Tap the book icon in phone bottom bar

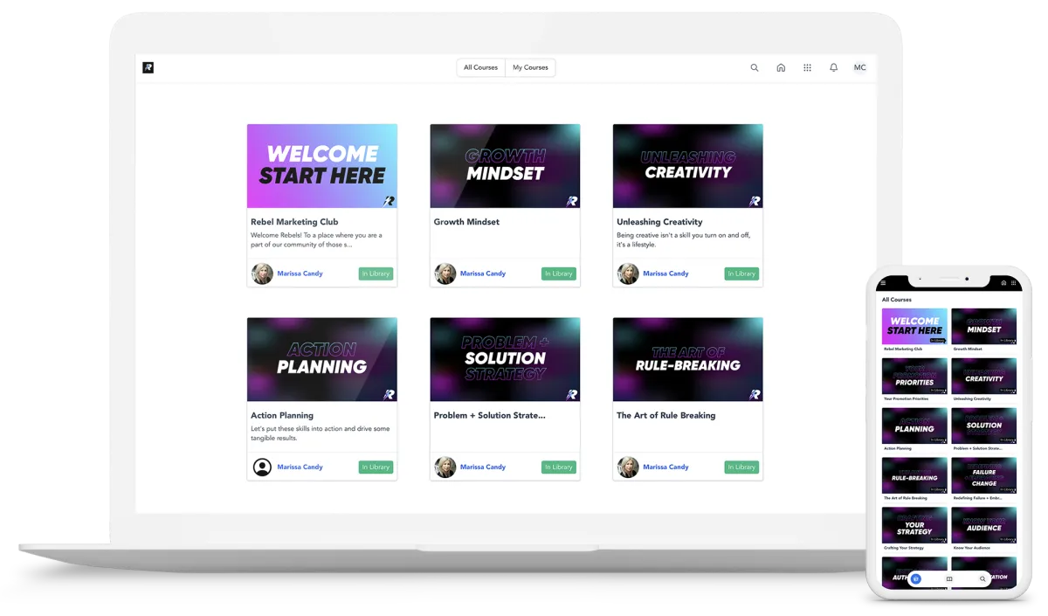(949, 578)
